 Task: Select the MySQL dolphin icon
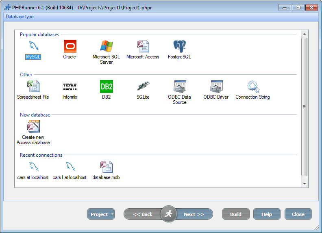33,46
